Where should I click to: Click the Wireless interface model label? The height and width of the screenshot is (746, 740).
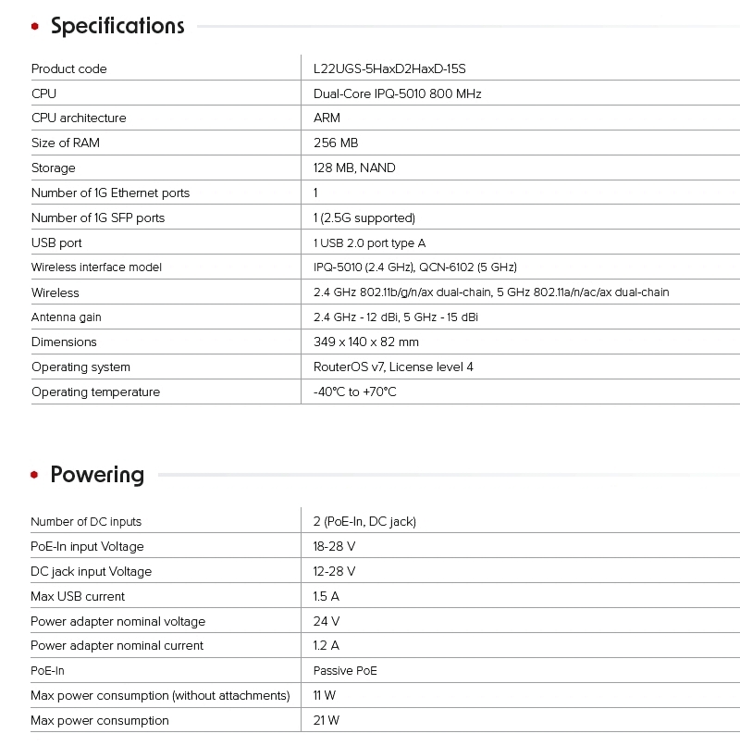coord(96,267)
